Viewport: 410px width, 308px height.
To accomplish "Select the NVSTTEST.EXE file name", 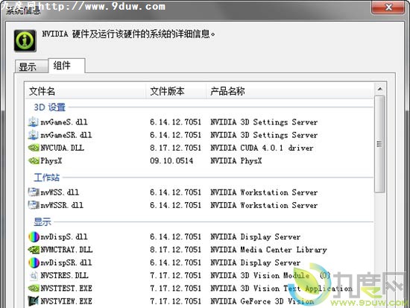I will click(x=66, y=289).
